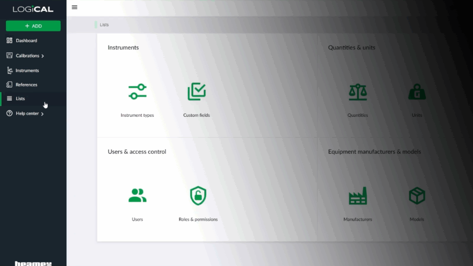The width and height of the screenshot is (473, 266).
Task: Click Equipment manufacturers & models heading
Action: click(374, 152)
